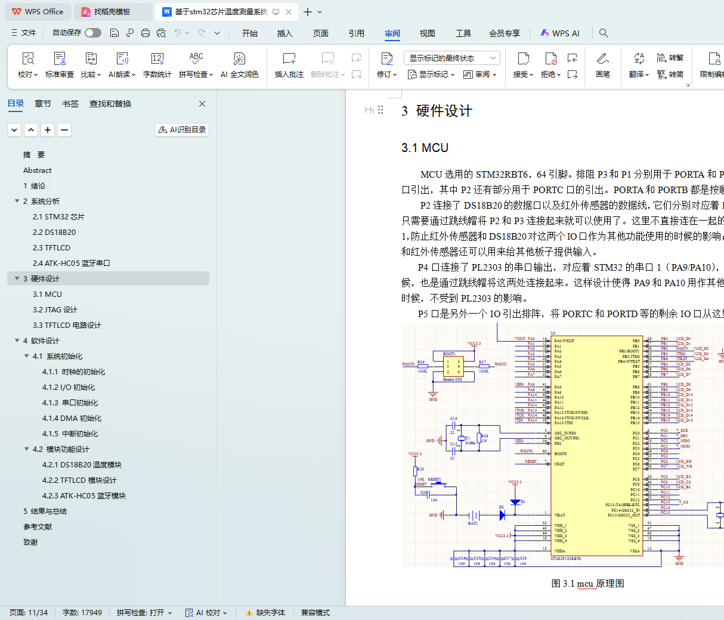Collapse the '2 系统分析' outline node
Image resolution: width=724 pixels, height=620 pixels.
click(x=17, y=201)
